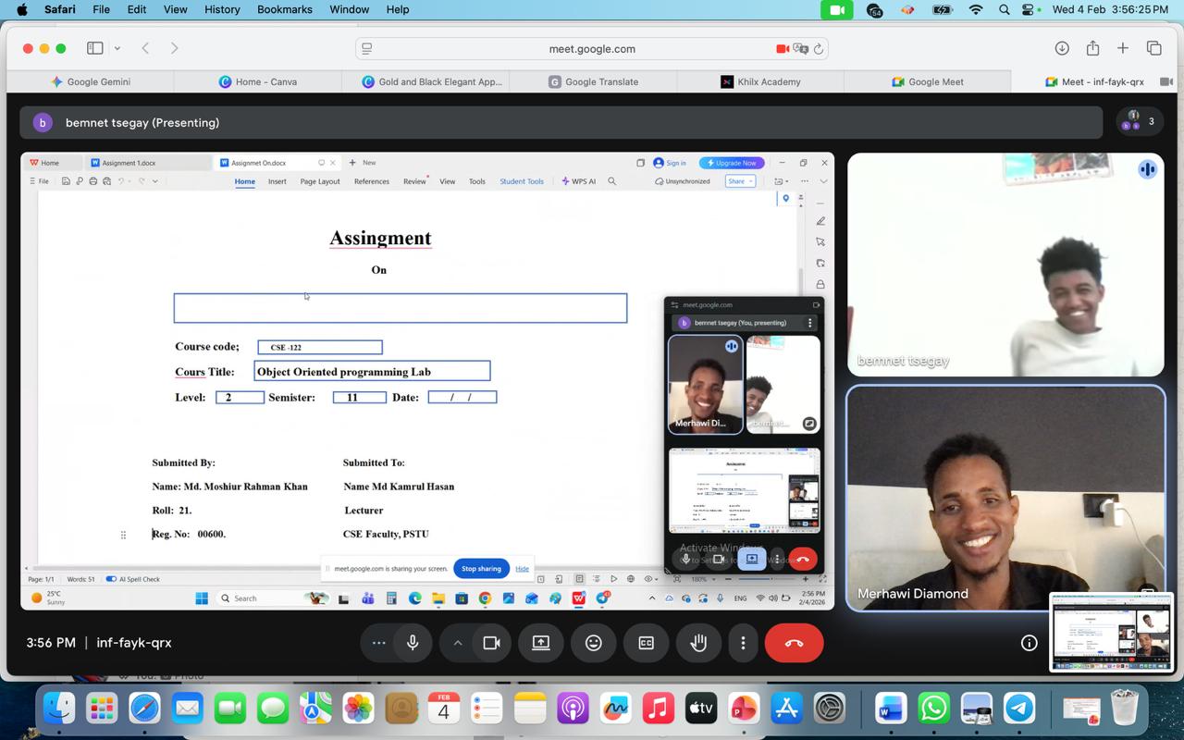Viewport: 1184px width, 740px height.
Task: Show Safari downloads icon
Action: [x=1062, y=48]
